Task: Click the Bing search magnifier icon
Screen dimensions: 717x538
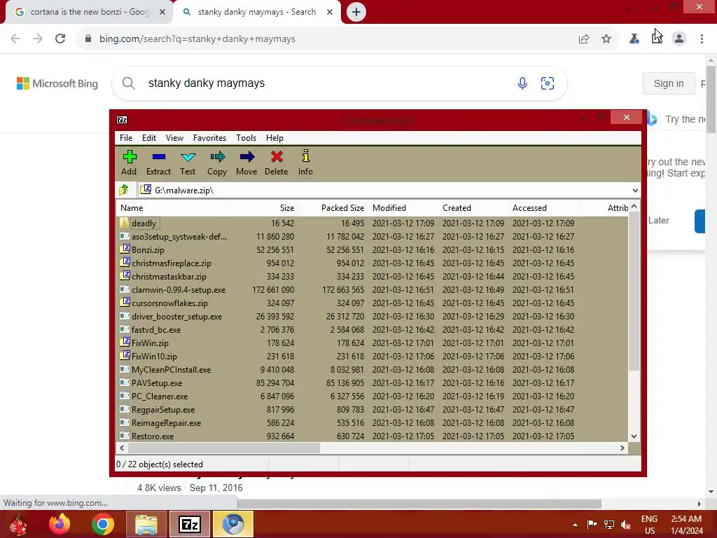Action: (x=129, y=83)
